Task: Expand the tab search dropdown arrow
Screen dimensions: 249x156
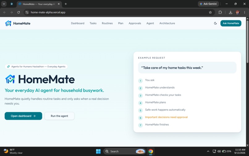Action: 4,4
